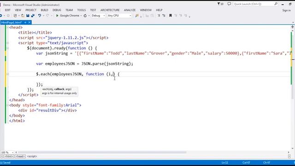Image resolution: width=295 pixels, height=166 pixels.
Task: Click the editor split-window plus icon
Action: [292, 27]
